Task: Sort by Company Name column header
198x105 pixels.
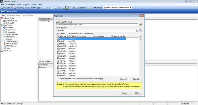Action: tap(102, 36)
